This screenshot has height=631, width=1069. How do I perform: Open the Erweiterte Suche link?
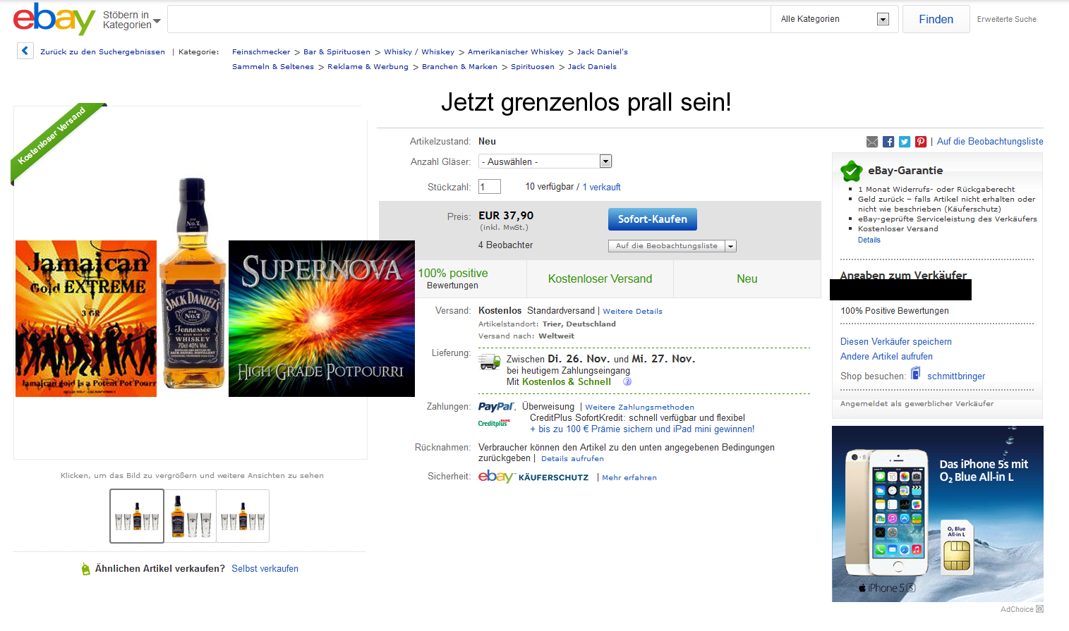(x=1007, y=19)
